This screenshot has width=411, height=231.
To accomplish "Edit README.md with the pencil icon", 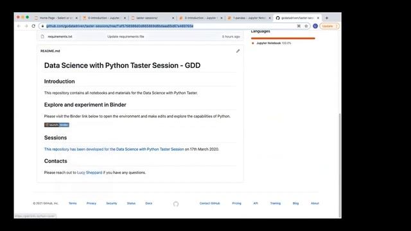I will pos(238,51).
